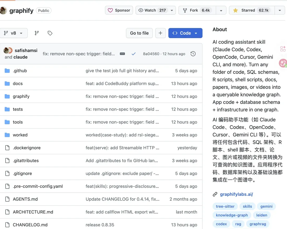Open commit hash 8a04560
This screenshot has height=229, width=287.
tap(151, 54)
